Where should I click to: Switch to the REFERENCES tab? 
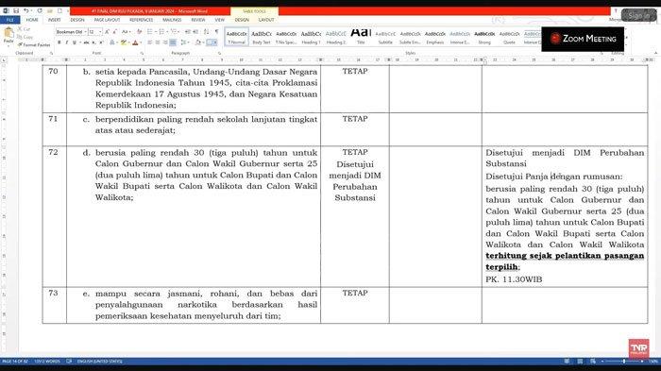[142, 20]
